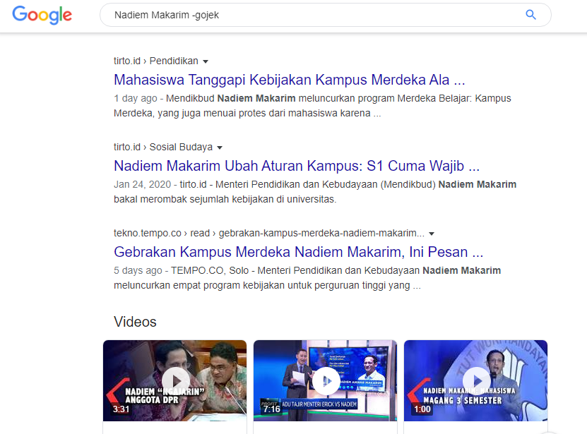Play the Adu Tajir Menteri Erick video
The height and width of the screenshot is (434, 587).
click(326, 380)
